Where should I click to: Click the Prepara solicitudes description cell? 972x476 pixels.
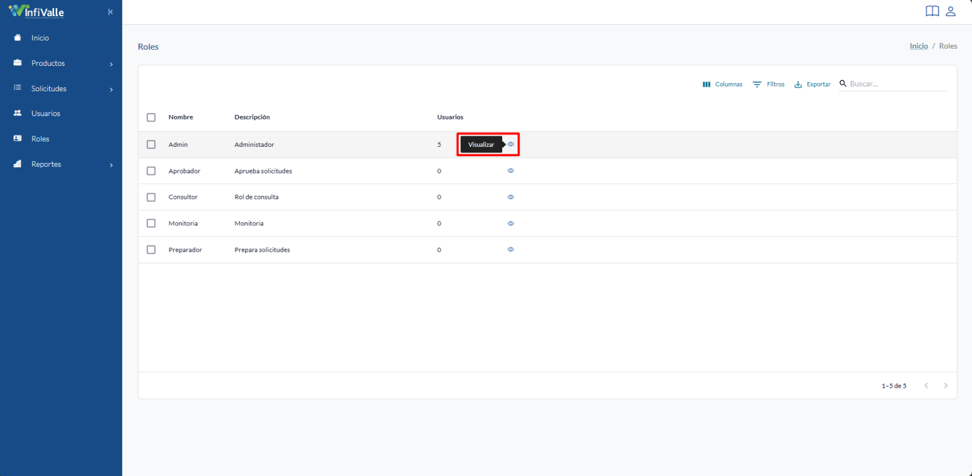[x=262, y=250]
